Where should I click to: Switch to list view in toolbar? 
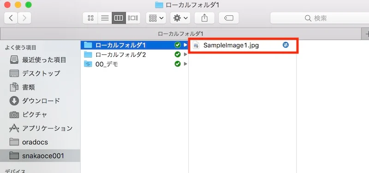coord(105,18)
